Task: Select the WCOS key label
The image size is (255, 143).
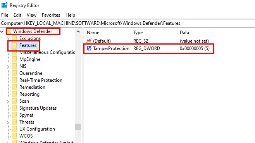Action: coord(26,136)
